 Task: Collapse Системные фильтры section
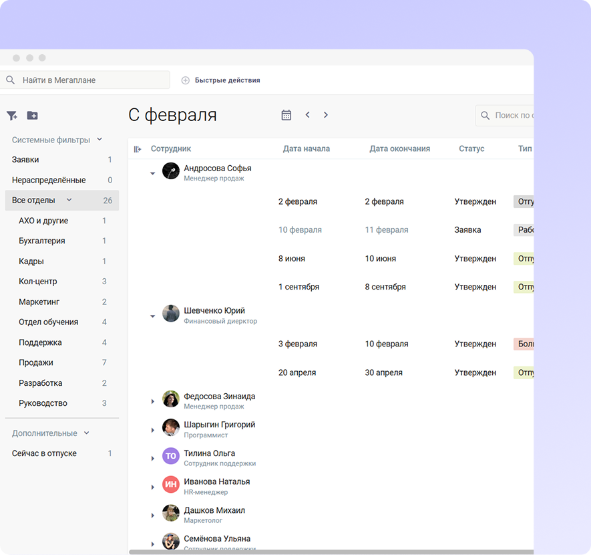click(x=100, y=139)
